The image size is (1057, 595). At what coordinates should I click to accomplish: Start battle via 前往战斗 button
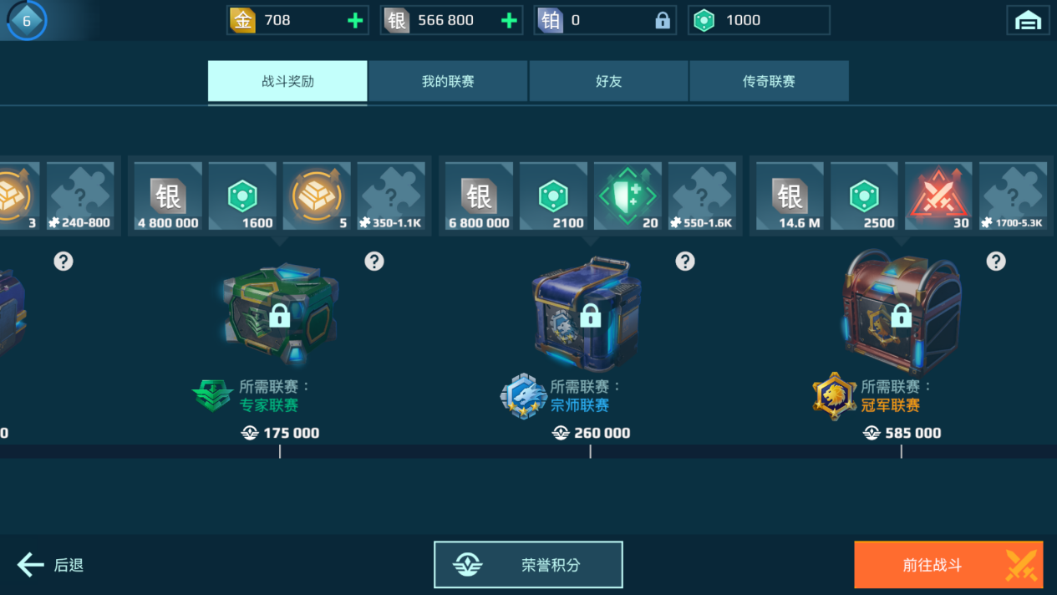click(948, 565)
